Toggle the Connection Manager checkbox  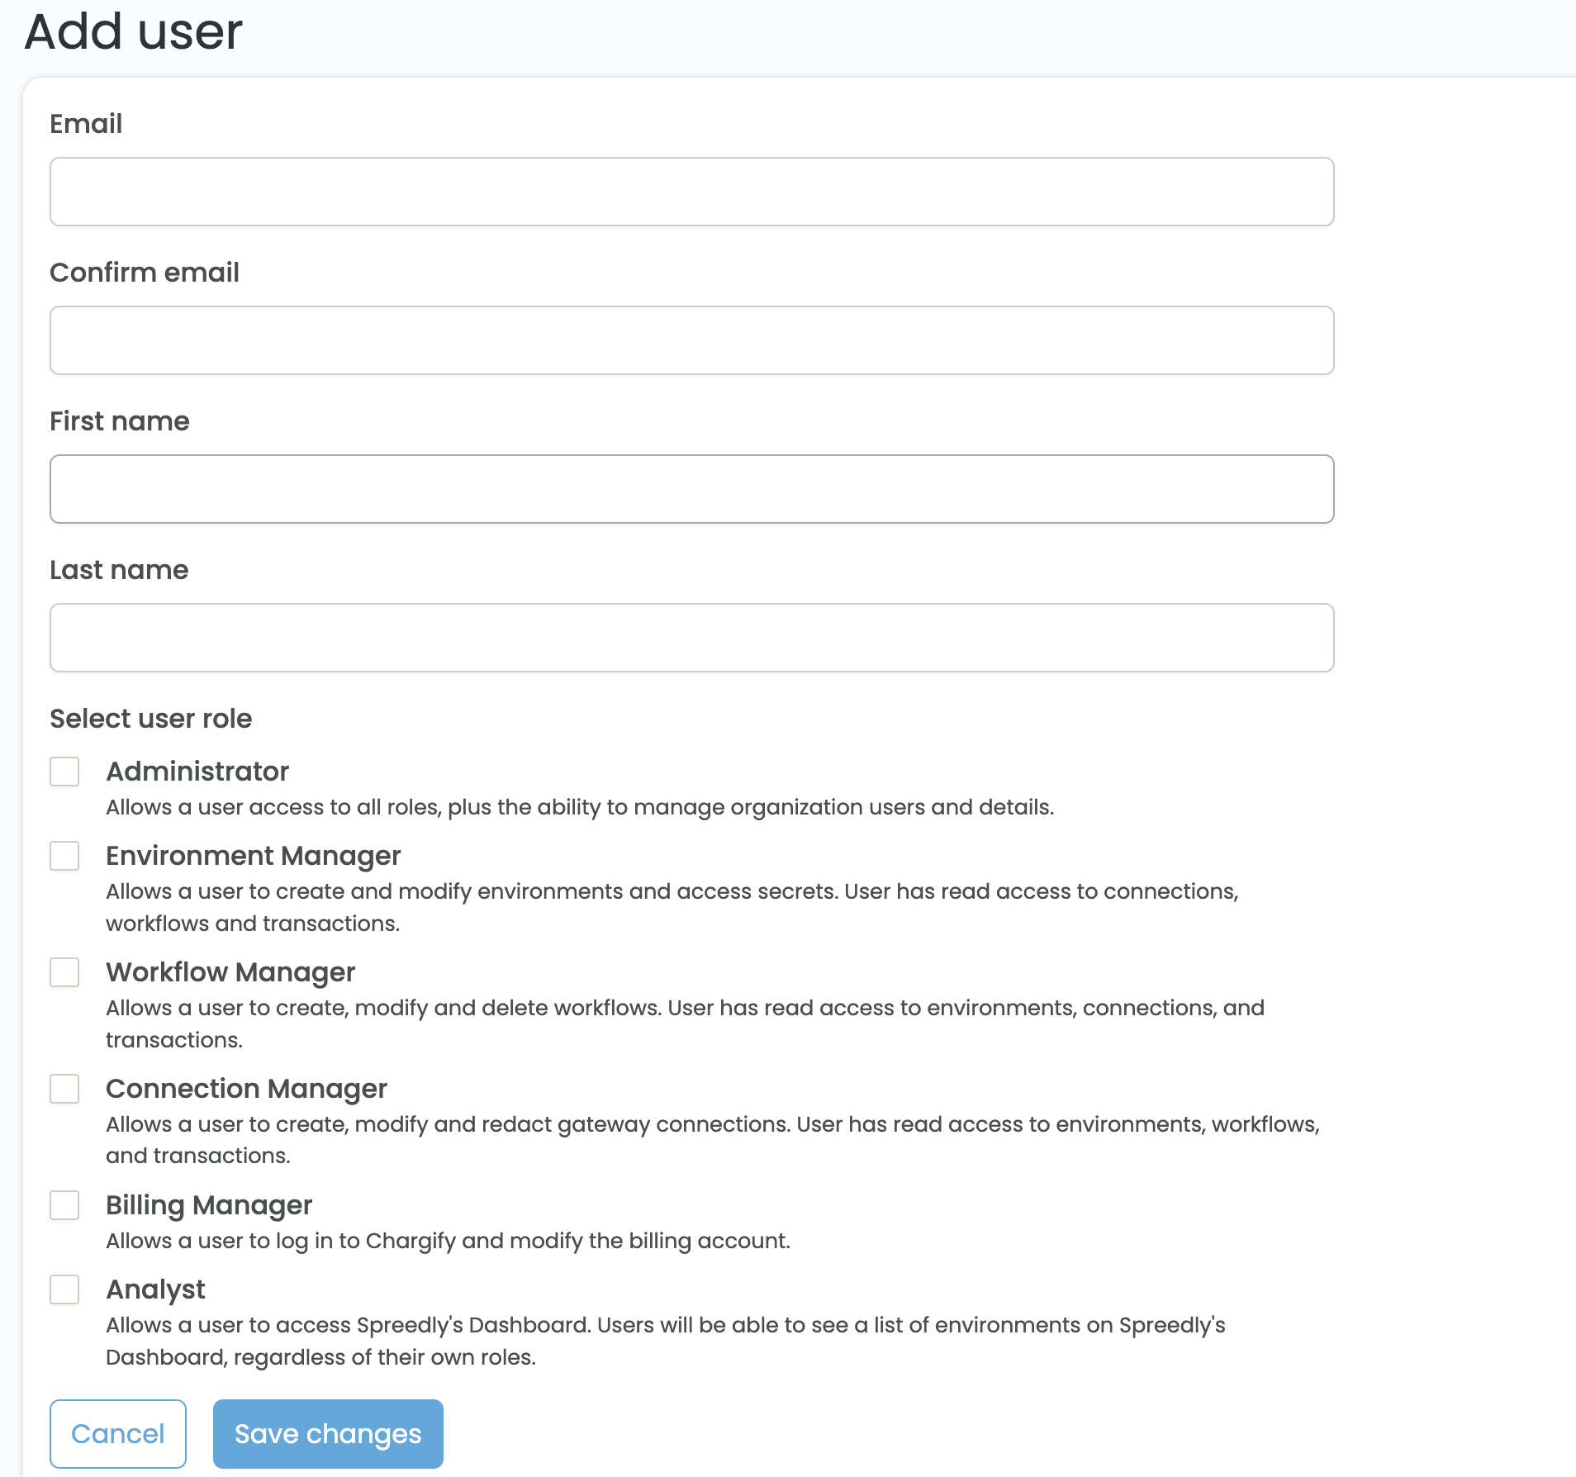tap(64, 1089)
